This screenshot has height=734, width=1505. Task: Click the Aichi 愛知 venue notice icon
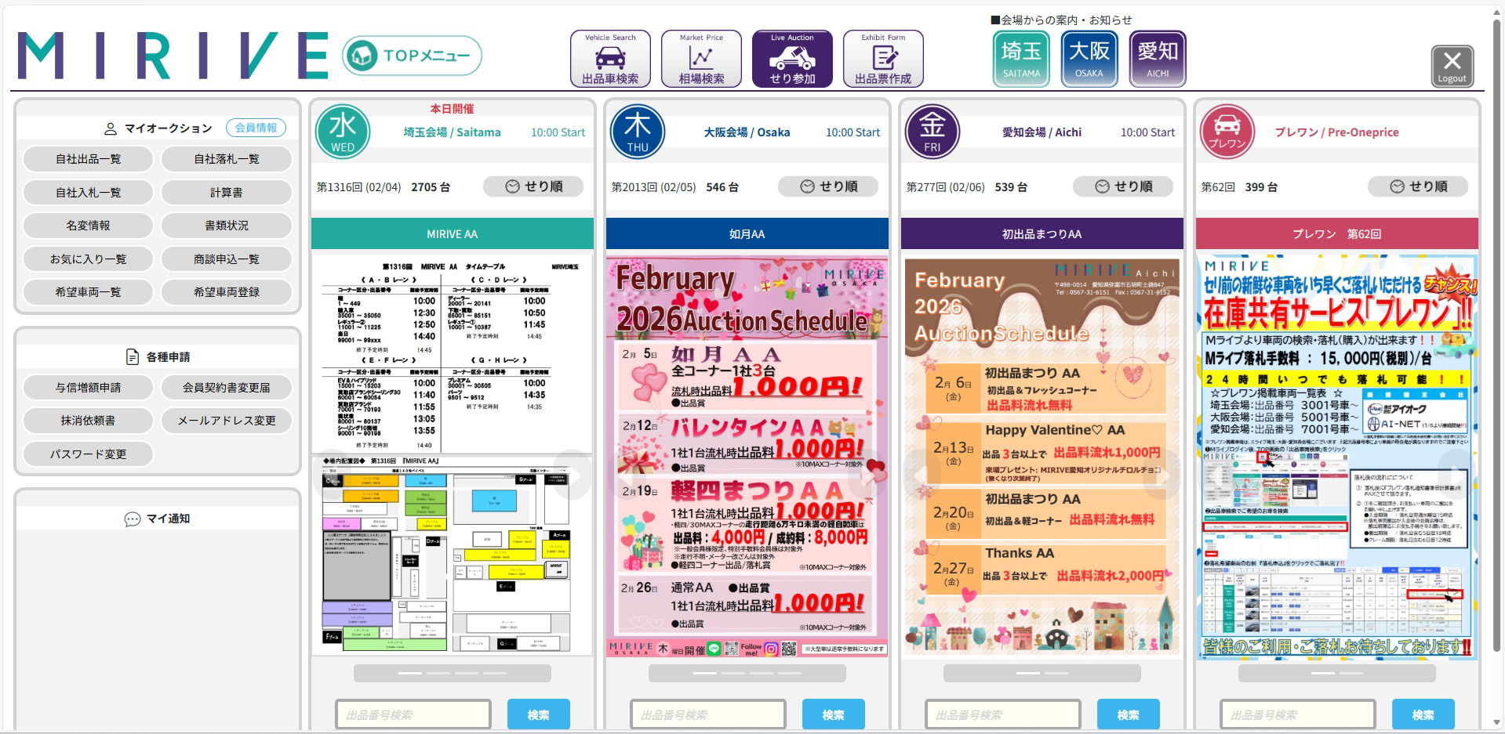point(1158,59)
